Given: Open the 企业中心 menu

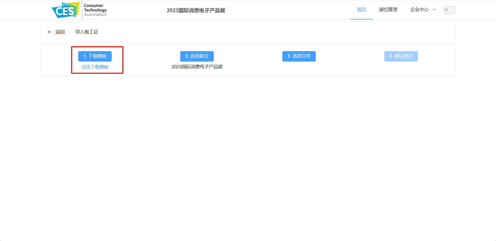Looking at the screenshot, I should pos(419,10).
